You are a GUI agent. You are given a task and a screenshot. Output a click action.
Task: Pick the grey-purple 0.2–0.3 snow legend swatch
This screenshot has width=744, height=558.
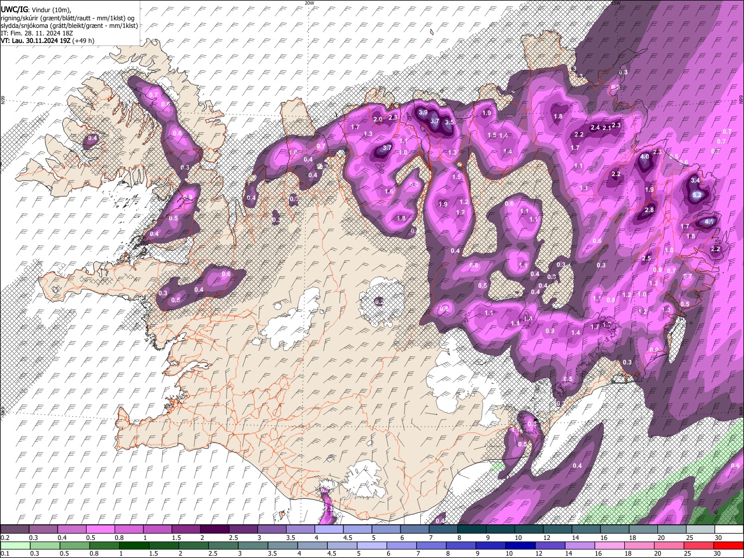click(x=15, y=530)
